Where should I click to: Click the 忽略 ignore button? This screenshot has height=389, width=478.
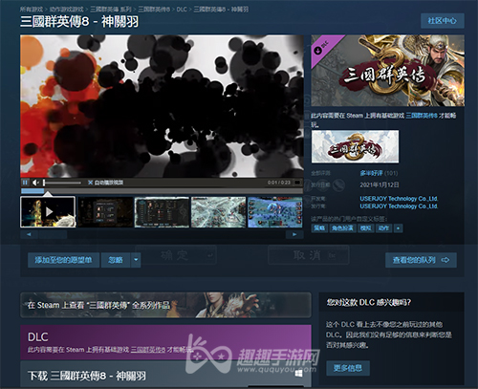tap(116, 260)
